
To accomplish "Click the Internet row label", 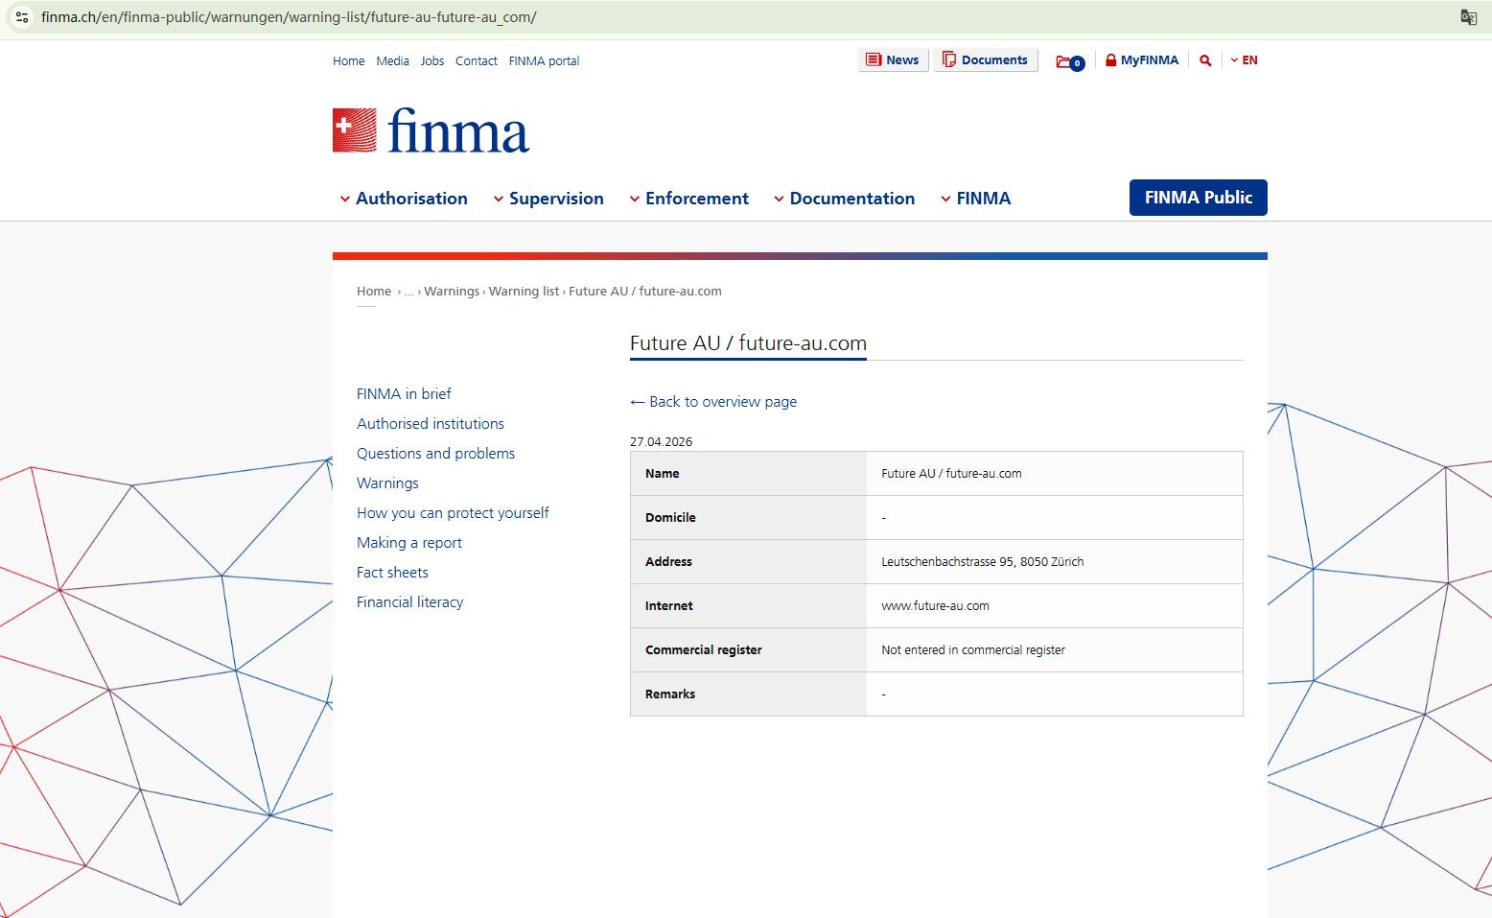I will (x=669, y=605).
